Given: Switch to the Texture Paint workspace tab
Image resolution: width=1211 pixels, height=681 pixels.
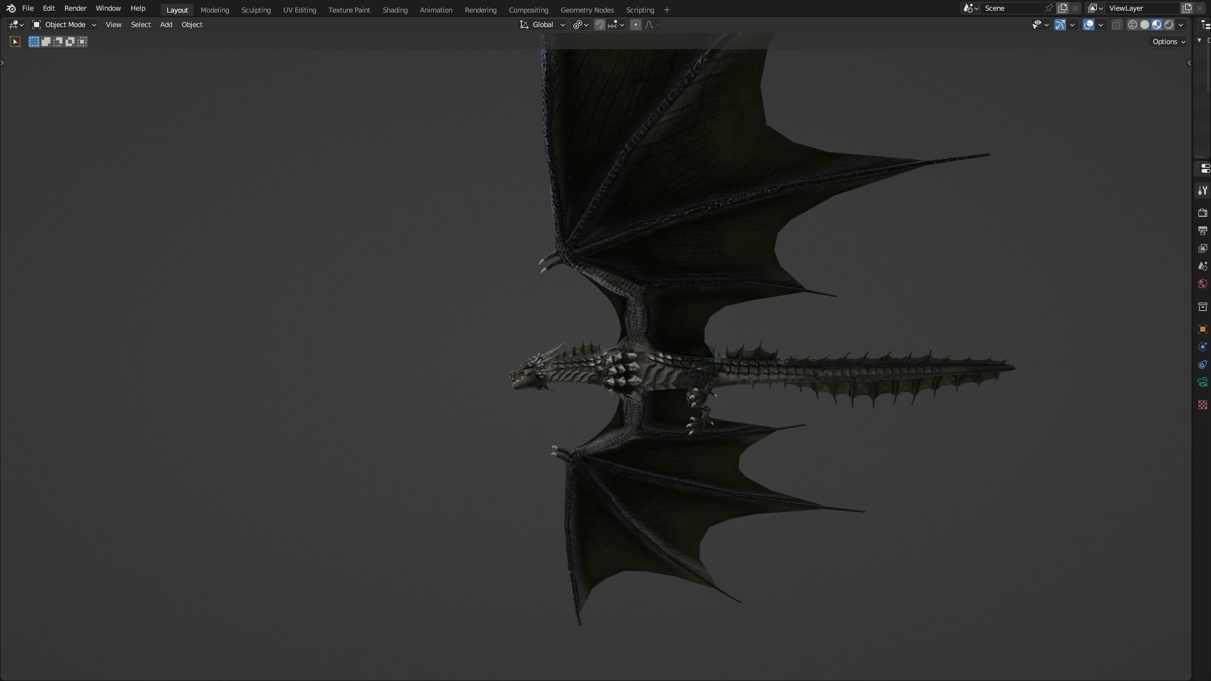Looking at the screenshot, I should (349, 10).
